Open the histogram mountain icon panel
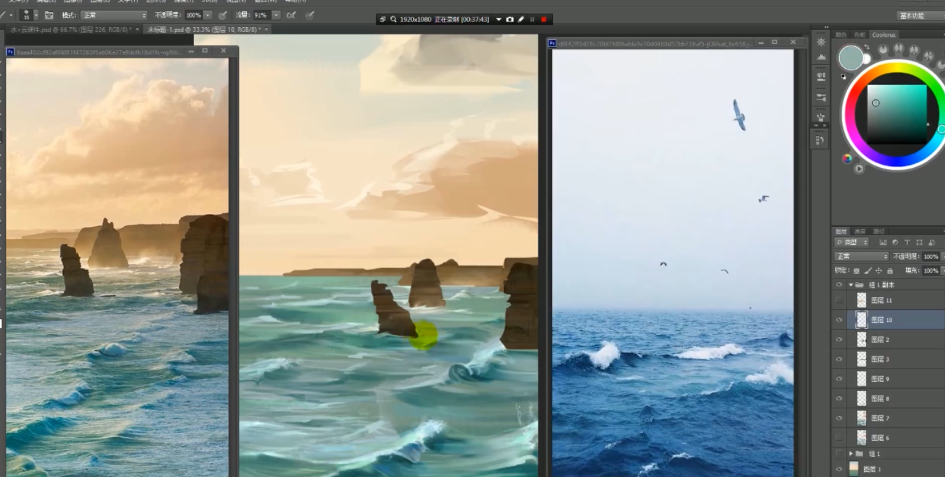 [821, 57]
